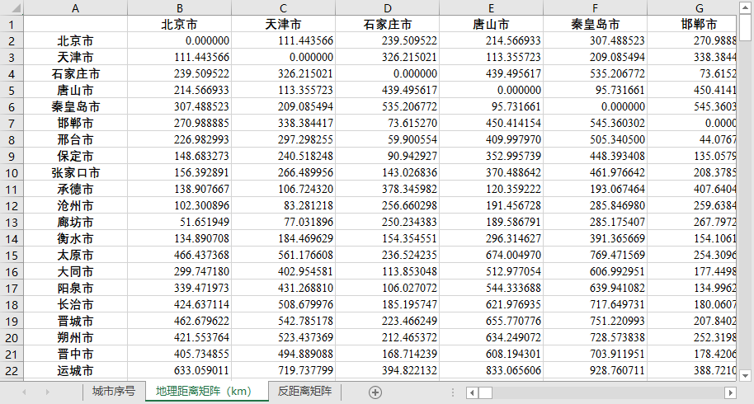Select row 7 header

click(x=12, y=124)
